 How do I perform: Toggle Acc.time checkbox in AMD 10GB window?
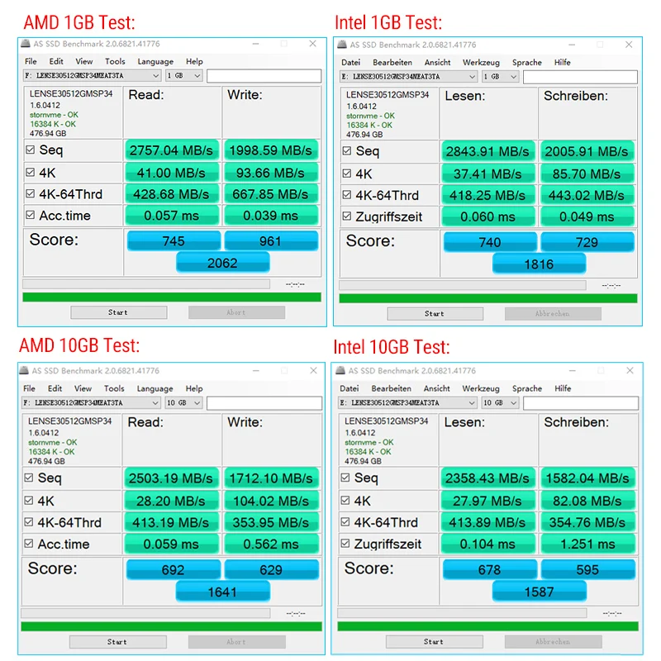coord(29,544)
